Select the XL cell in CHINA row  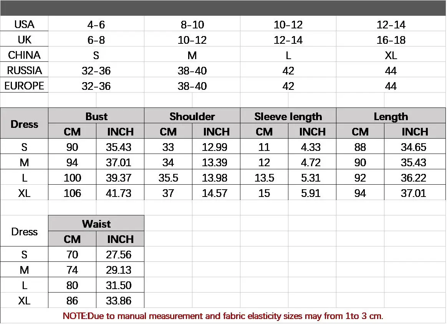point(391,56)
